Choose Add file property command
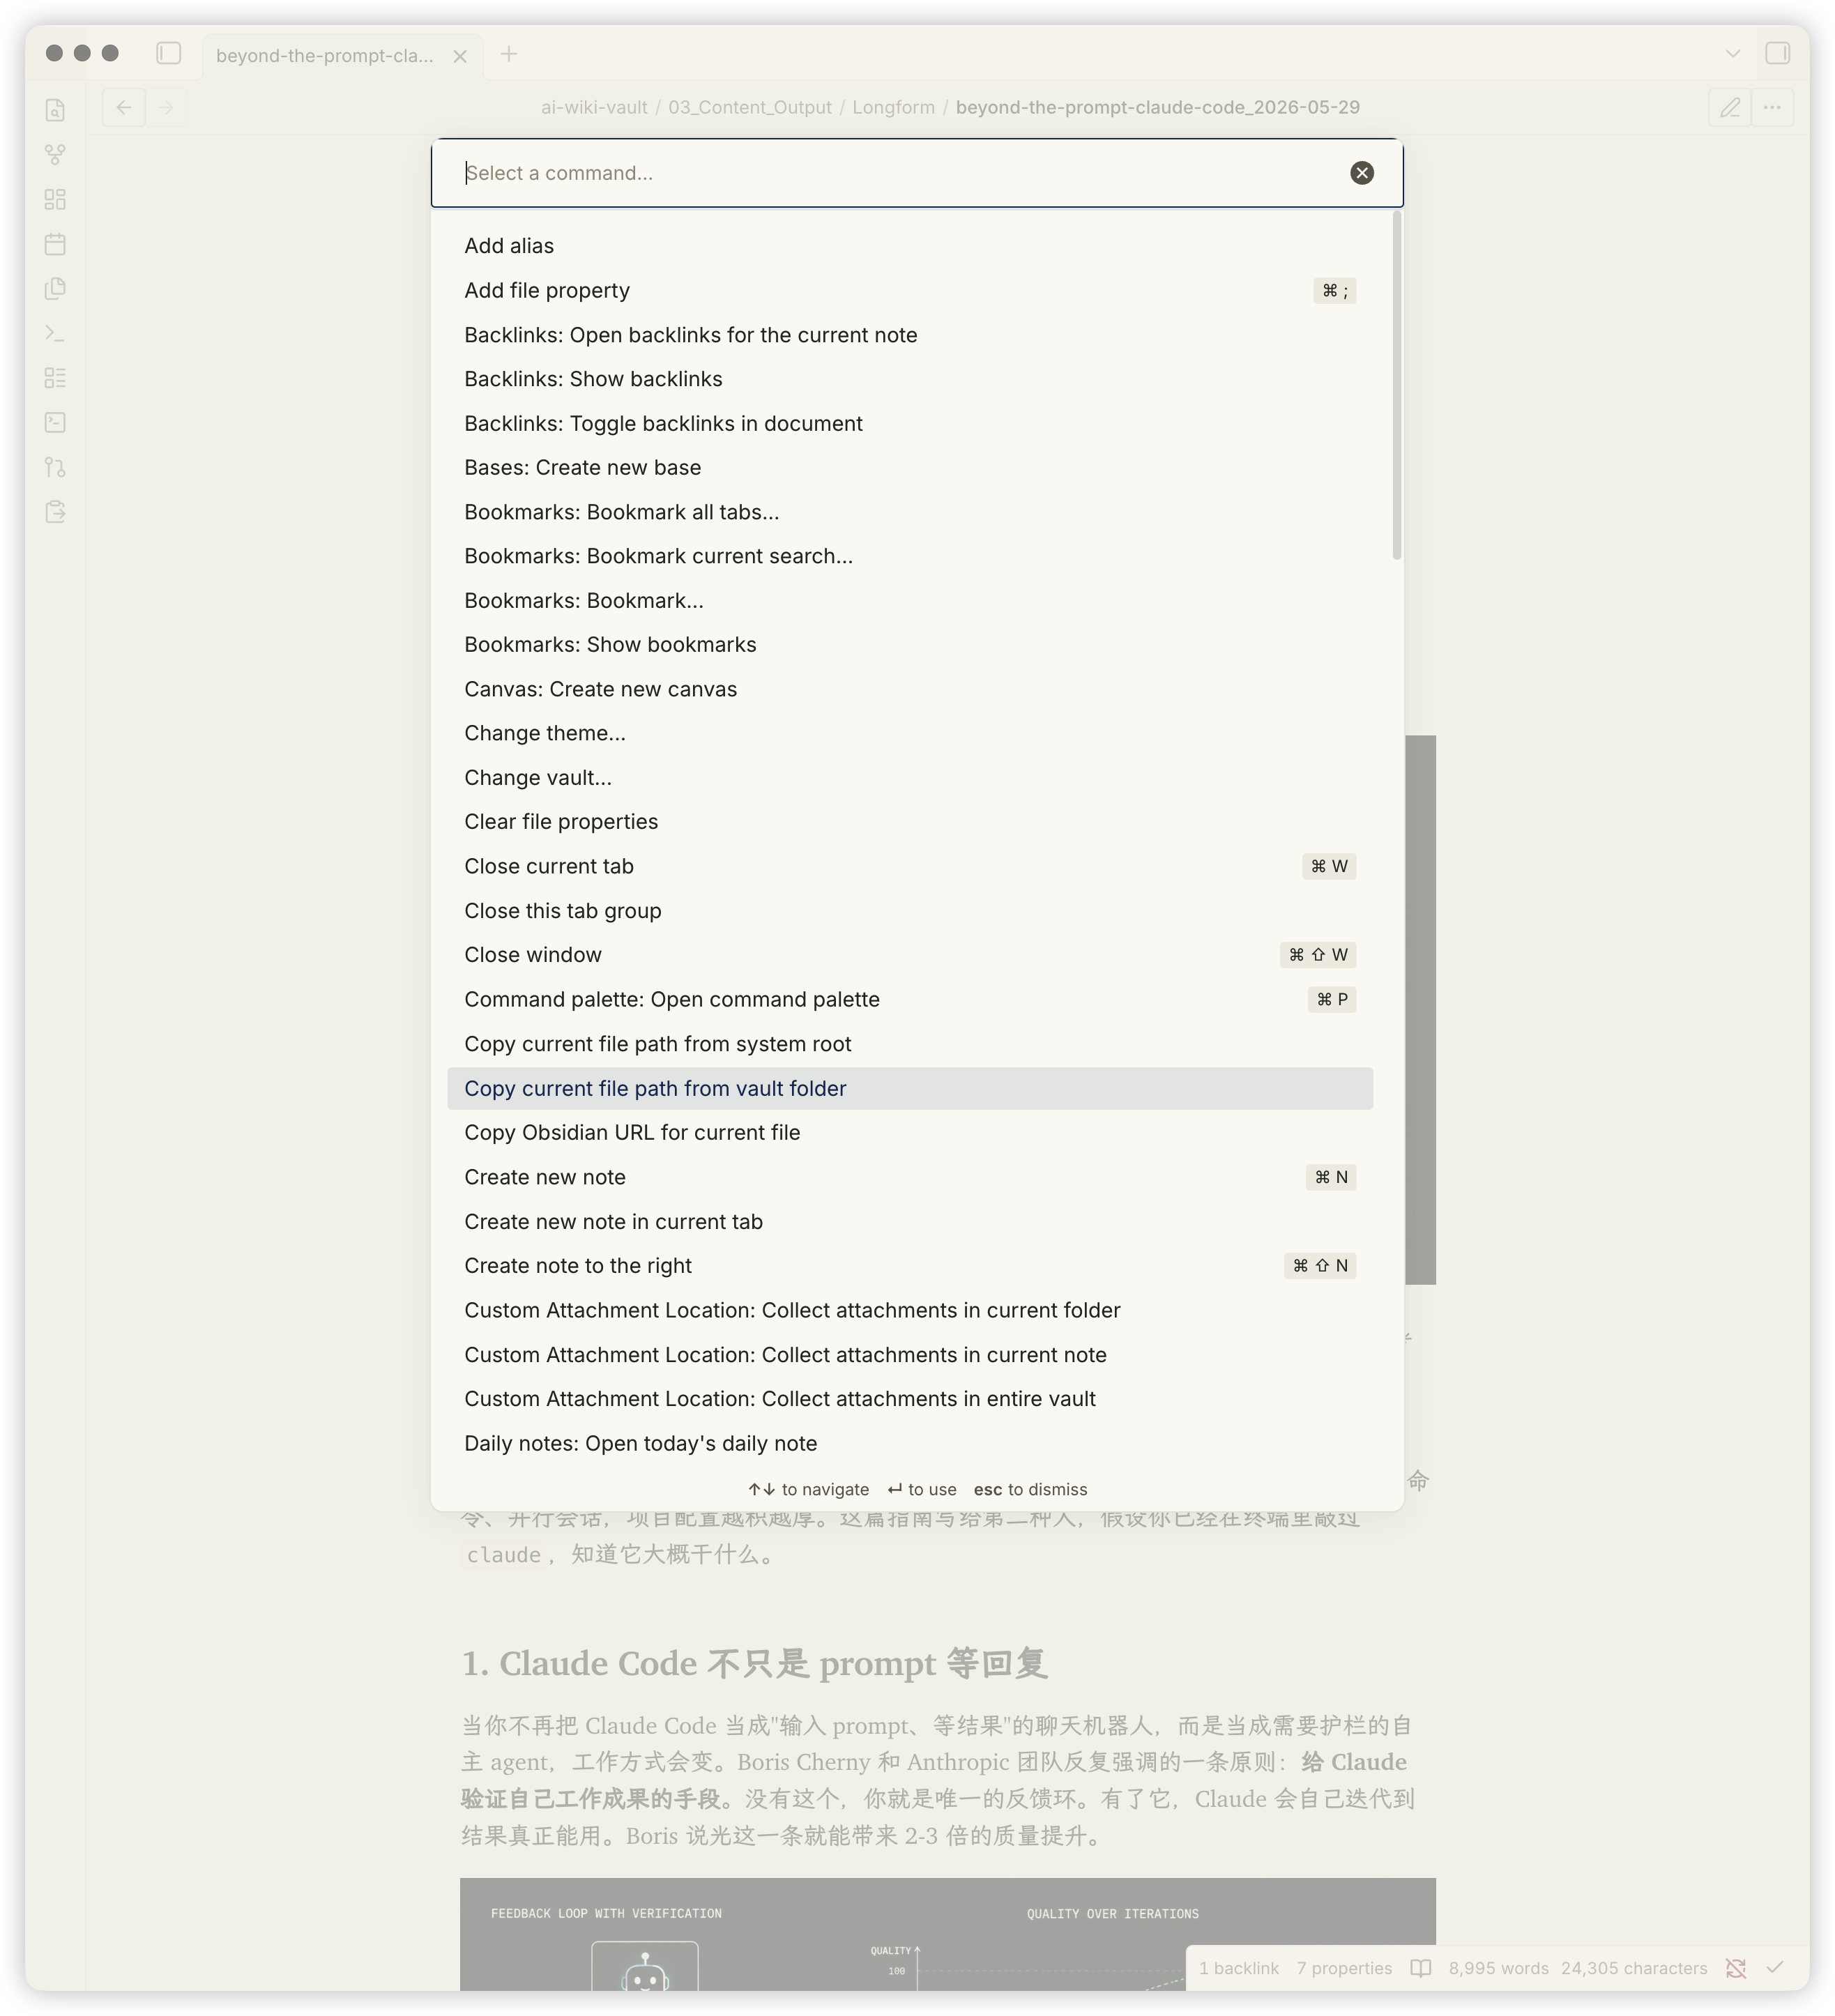The height and width of the screenshot is (2016, 1835). click(x=910, y=291)
